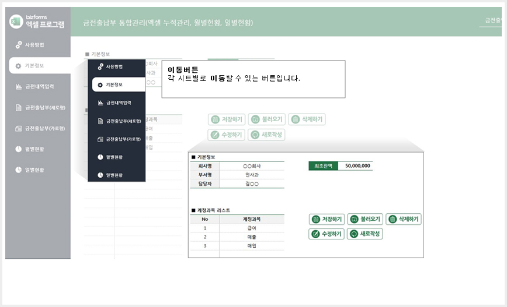The image size is (507, 307).
Task: Click 금전출납부(가로형) sheet icon in gray sidebar
Action: 19,128
